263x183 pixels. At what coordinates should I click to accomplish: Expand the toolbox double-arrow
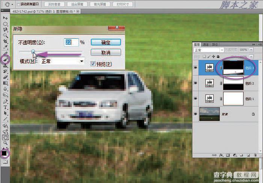[2, 10]
